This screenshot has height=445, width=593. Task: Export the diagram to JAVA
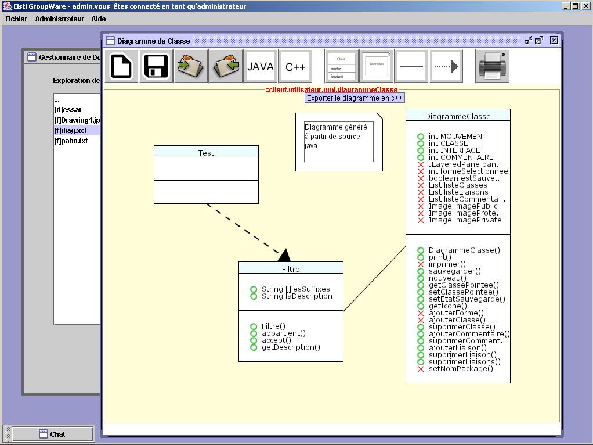(x=261, y=66)
